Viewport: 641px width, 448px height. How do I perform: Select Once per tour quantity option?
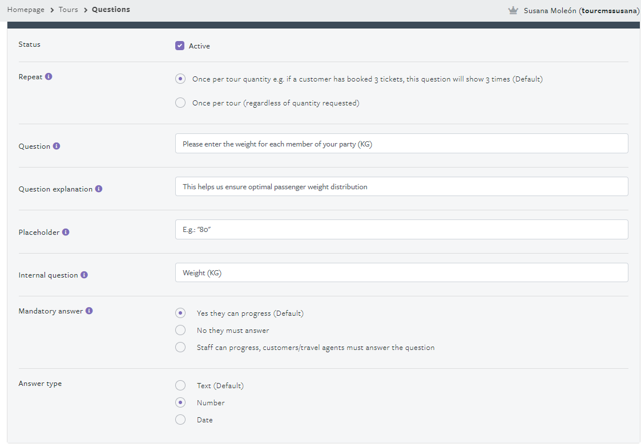pos(180,79)
